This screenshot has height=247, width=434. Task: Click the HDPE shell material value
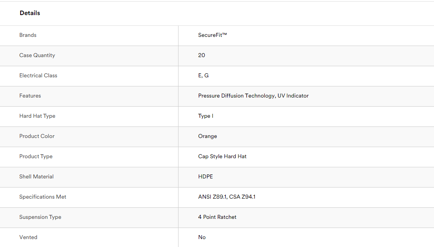205,176
